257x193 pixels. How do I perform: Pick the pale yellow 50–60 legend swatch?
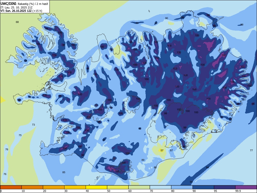(118, 187)
